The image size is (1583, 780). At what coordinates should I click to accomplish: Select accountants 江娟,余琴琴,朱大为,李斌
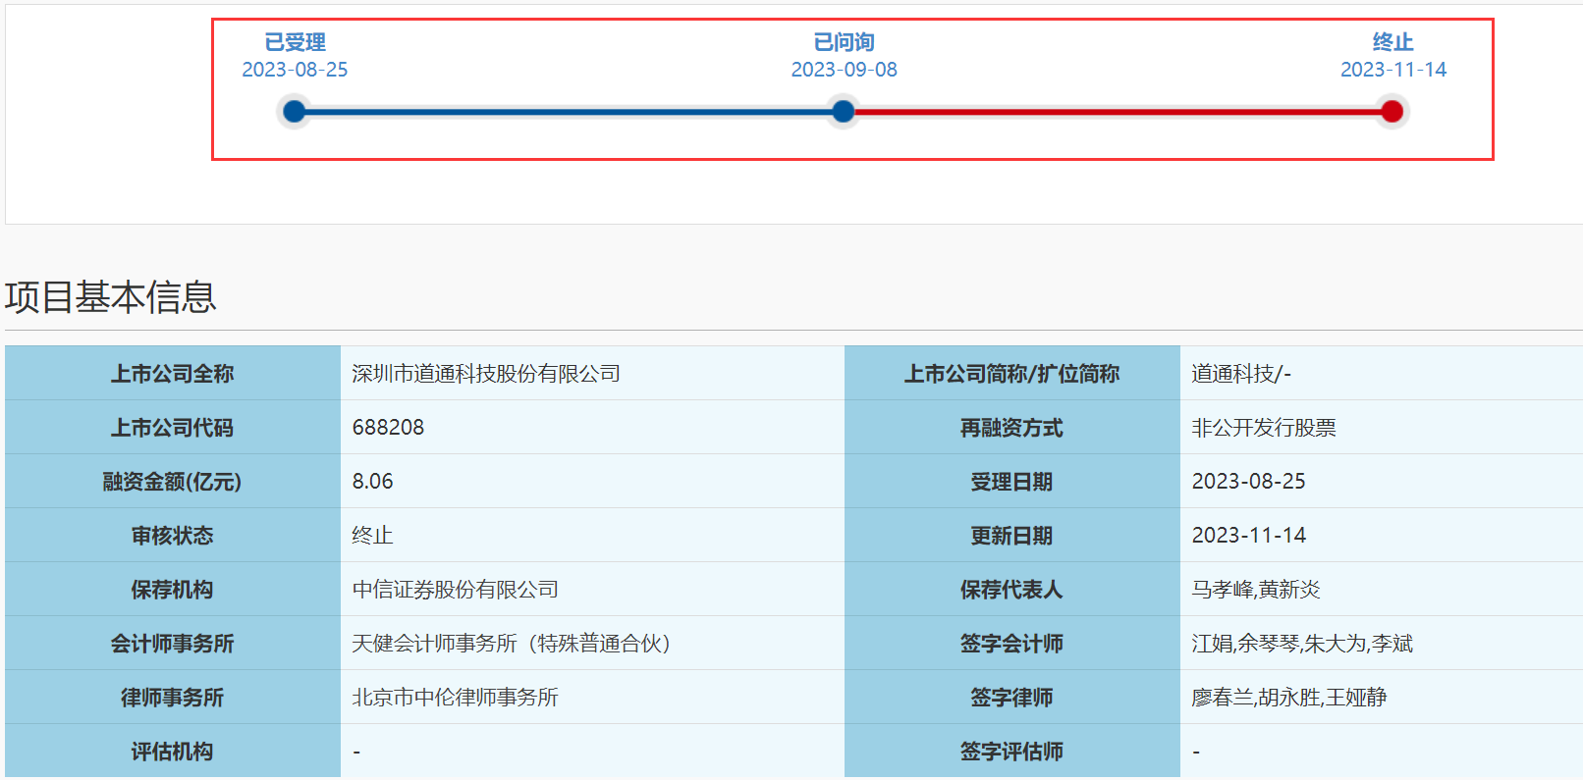(1302, 644)
